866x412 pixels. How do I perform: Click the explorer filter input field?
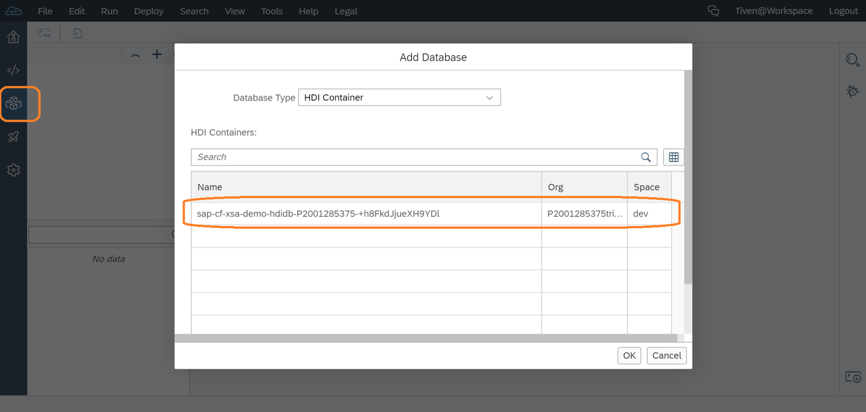tap(101, 235)
